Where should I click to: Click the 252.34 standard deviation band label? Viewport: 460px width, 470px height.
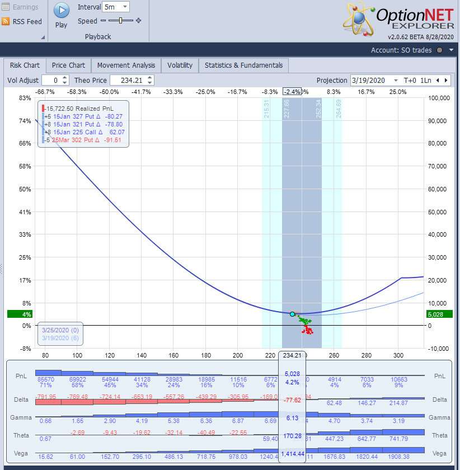point(318,109)
